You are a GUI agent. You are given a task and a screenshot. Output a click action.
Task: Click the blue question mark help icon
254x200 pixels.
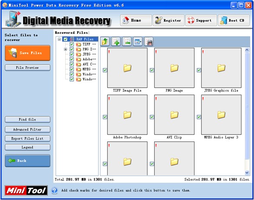[x=55, y=190]
